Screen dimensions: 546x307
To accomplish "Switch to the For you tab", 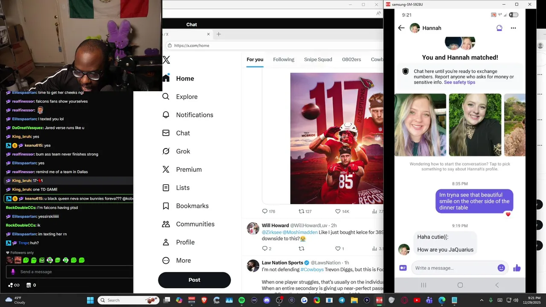I will tap(255, 59).
